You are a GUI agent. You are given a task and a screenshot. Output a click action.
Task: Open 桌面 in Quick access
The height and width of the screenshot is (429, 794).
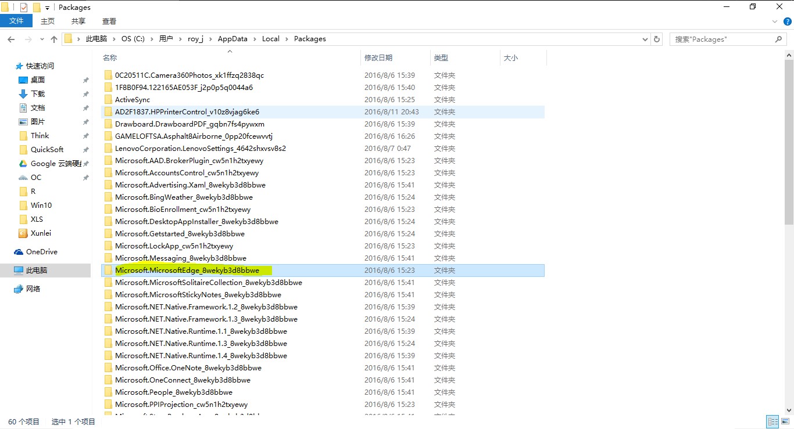click(38, 80)
